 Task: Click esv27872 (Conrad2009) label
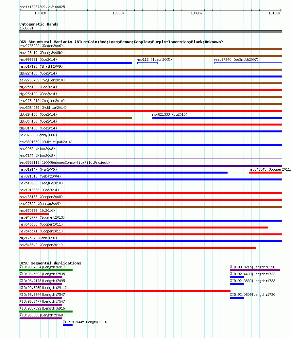pyautogui.click(x=40, y=204)
